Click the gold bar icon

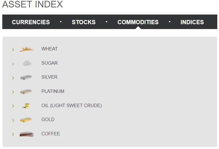(26, 120)
